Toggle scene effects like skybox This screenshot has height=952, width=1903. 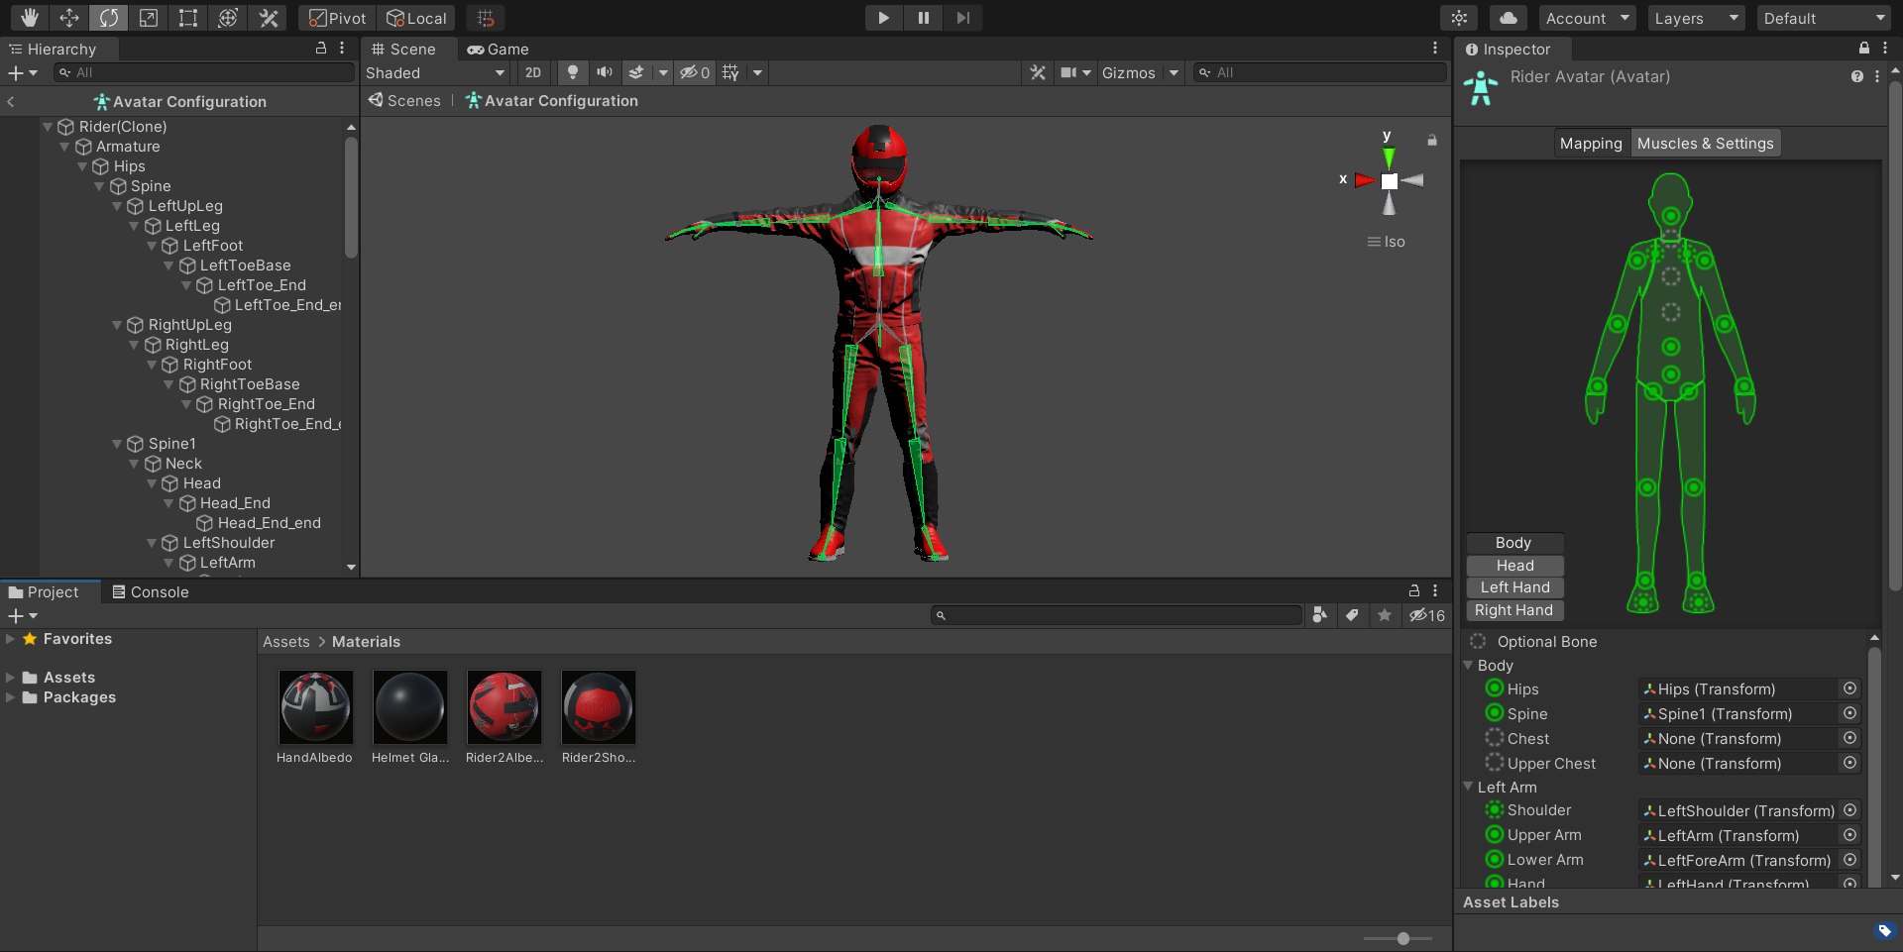pyautogui.click(x=636, y=72)
